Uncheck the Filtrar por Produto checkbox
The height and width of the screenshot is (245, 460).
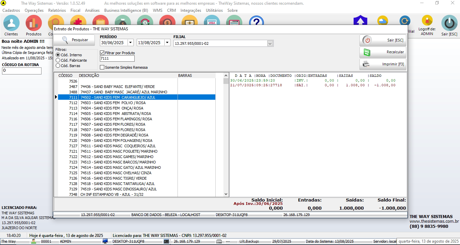coord(102,53)
